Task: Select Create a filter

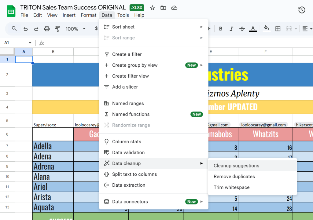Action: tap(154, 54)
